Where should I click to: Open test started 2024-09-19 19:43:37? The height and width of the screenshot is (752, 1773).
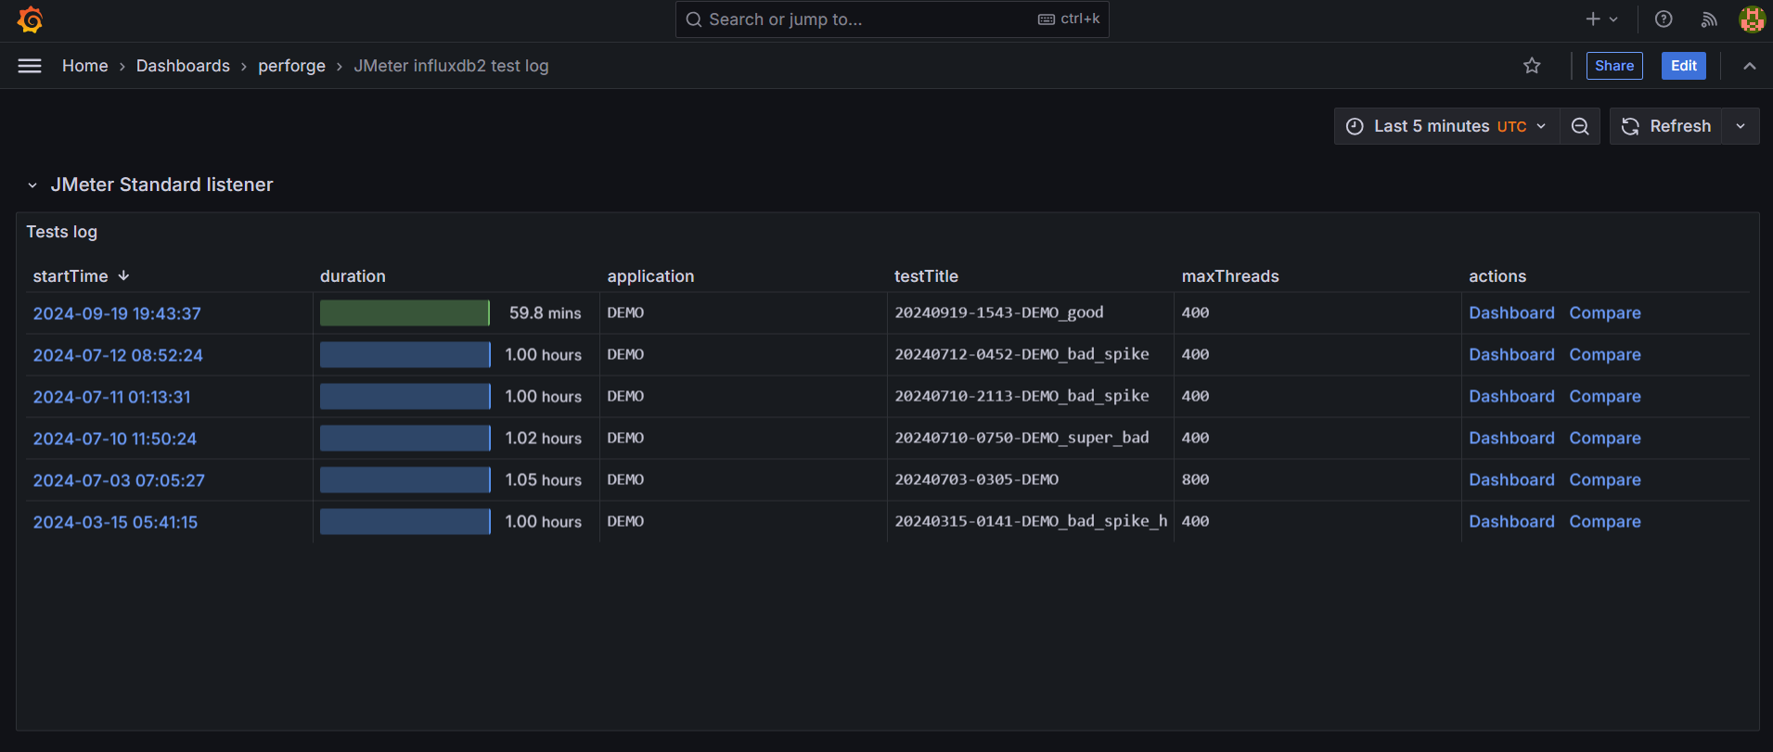(117, 313)
